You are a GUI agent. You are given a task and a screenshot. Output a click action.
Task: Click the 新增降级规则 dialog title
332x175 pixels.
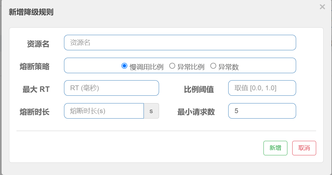(31, 12)
